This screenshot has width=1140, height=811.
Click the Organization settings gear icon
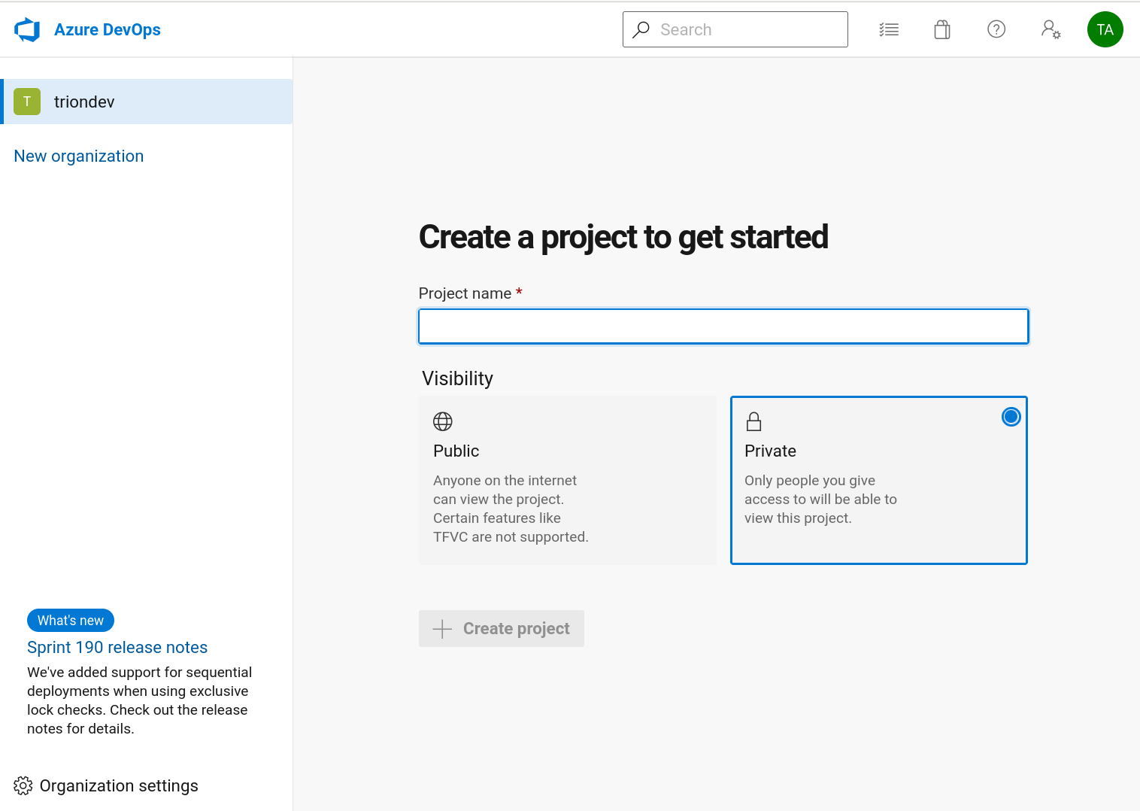click(23, 785)
